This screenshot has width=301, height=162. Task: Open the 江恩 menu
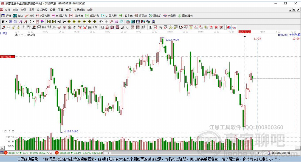(31, 10)
